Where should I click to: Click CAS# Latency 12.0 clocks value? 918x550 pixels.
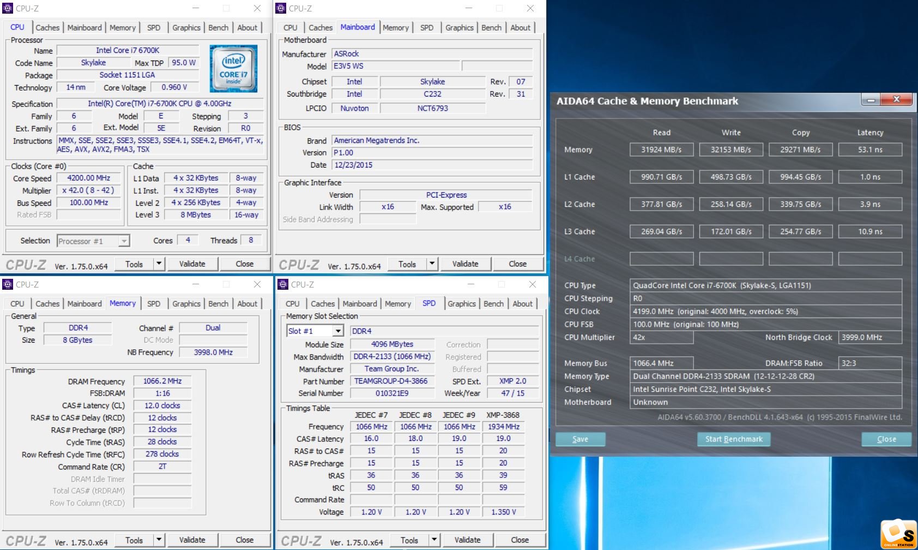pyautogui.click(x=162, y=406)
